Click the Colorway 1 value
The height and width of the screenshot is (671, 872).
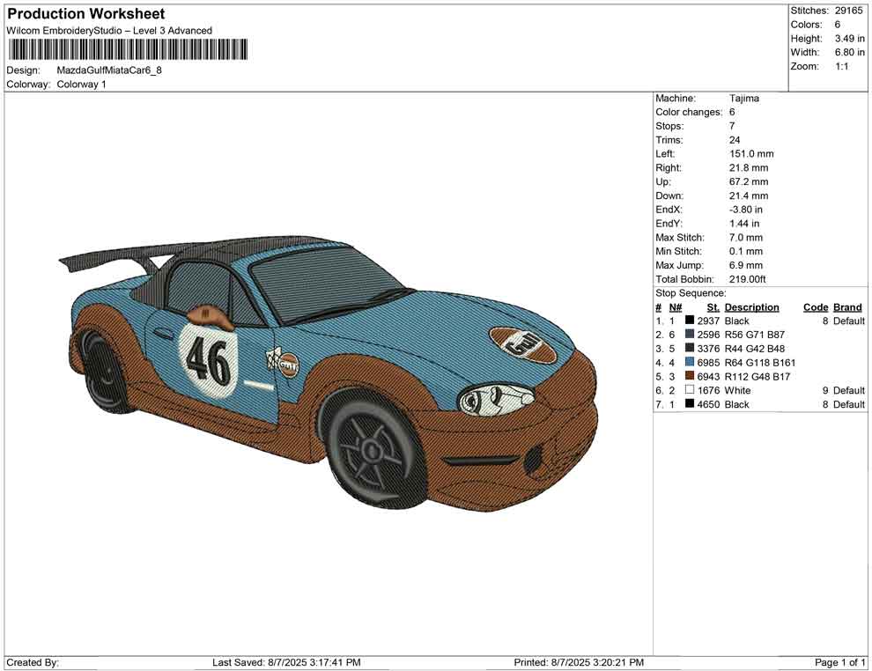[x=81, y=85]
